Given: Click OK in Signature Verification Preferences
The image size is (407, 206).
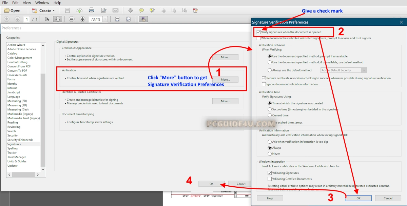Looking at the screenshot, I should pos(358,198).
